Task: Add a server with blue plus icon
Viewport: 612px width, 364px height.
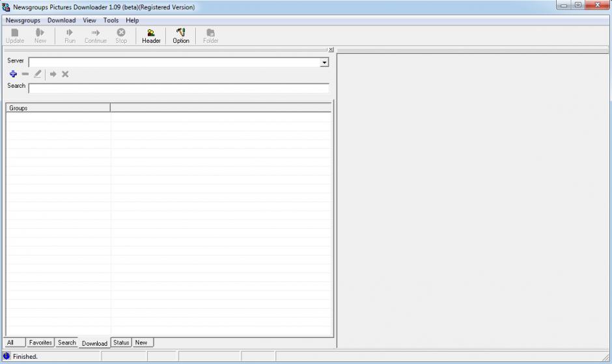Action: [x=13, y=74]
